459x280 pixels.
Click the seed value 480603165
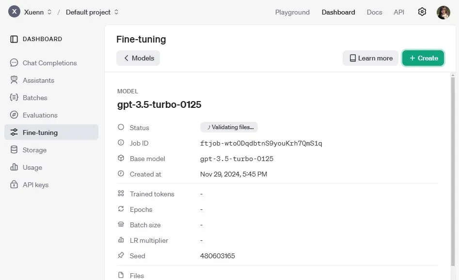218,256
